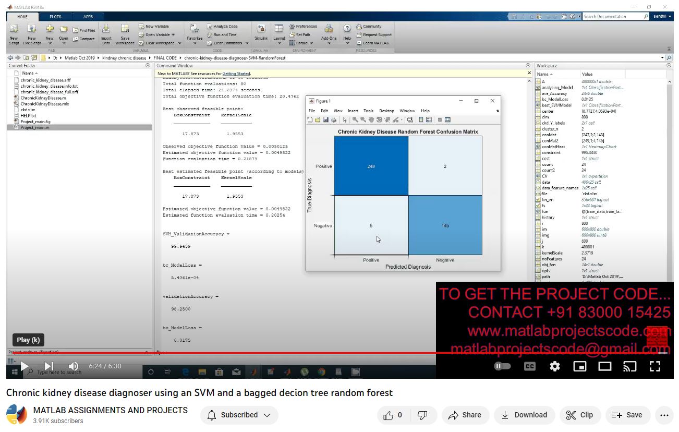This screenshot has height=432, width=679.
Task: Open Simulink from the toolstrip
Action: [261, 30]
